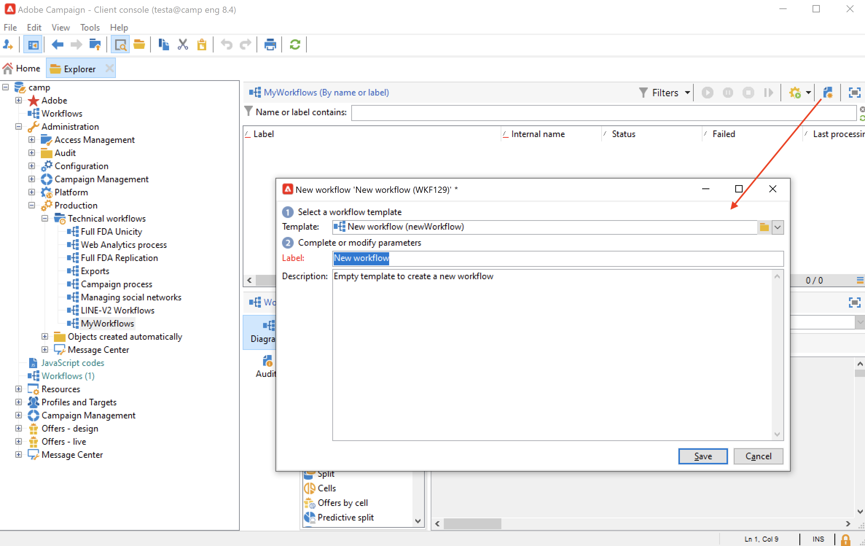Collapse the Technical workflows tree node
This screenshot has width=865, height=546.
pyautogui.click(x=45, y=218)
